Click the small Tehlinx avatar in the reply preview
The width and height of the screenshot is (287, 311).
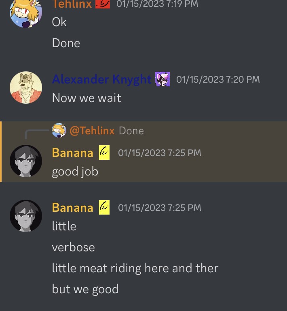[59, 130]
